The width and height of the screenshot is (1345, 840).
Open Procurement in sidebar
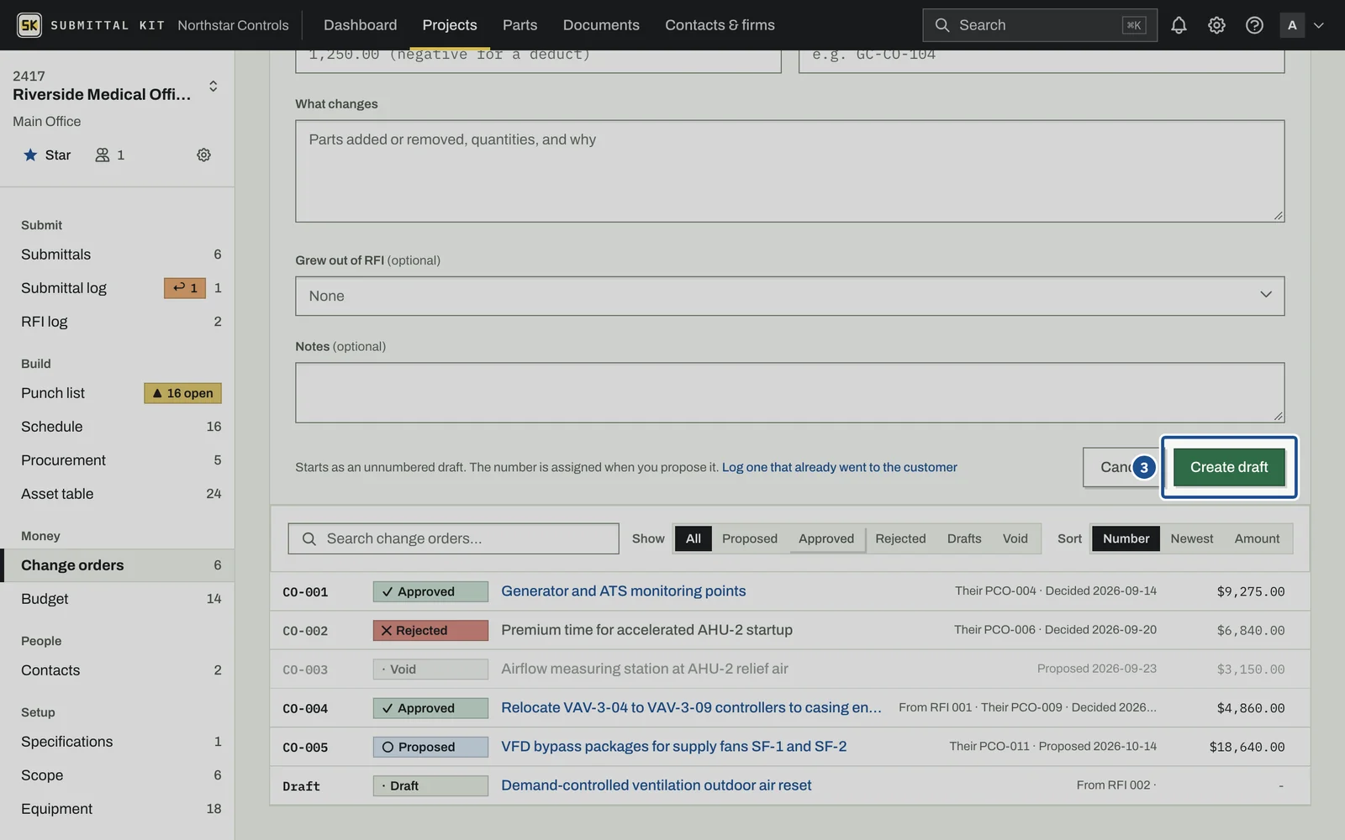(118, 460)
